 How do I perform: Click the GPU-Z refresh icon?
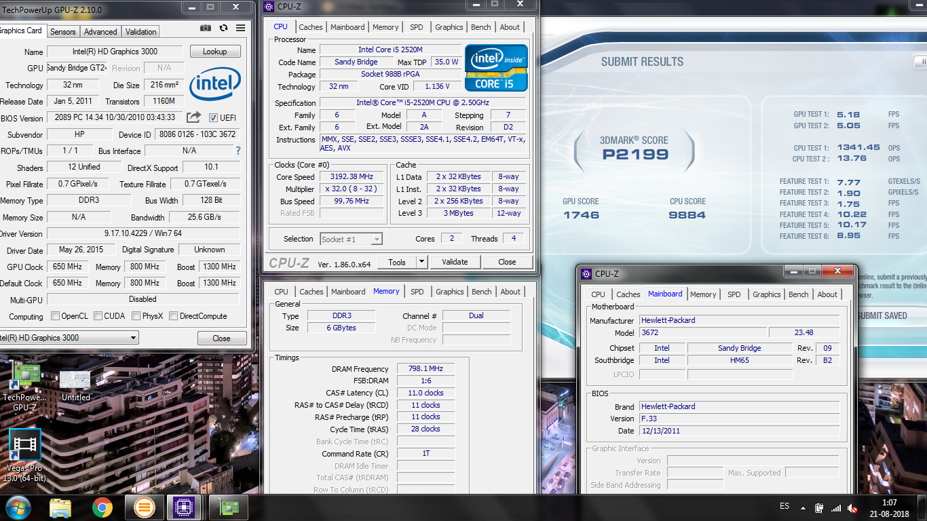[223, 28]
